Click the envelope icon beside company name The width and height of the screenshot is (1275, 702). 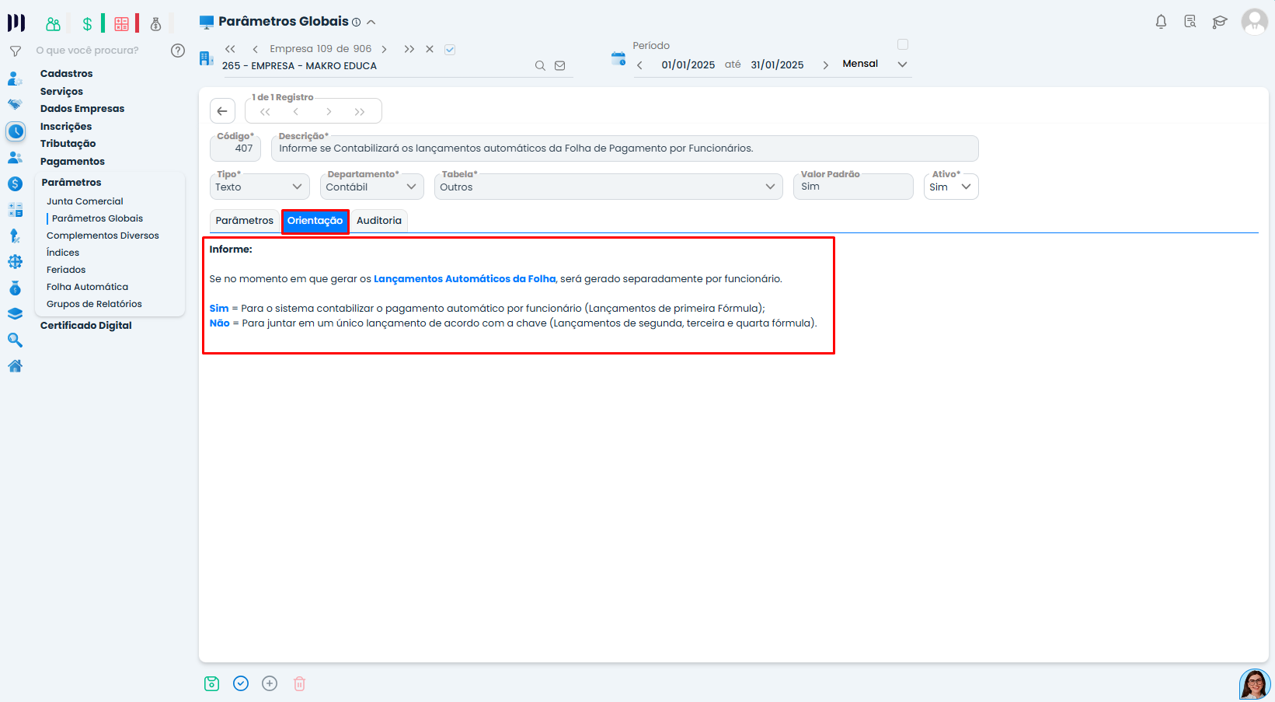point(559,66)
